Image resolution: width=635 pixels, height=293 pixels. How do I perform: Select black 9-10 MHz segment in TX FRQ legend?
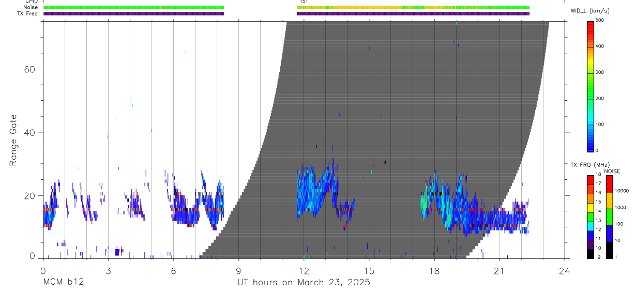[x=591, y=253]
